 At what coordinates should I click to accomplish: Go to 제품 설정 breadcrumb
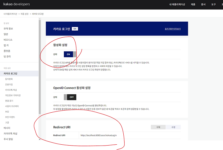[24, 14]
